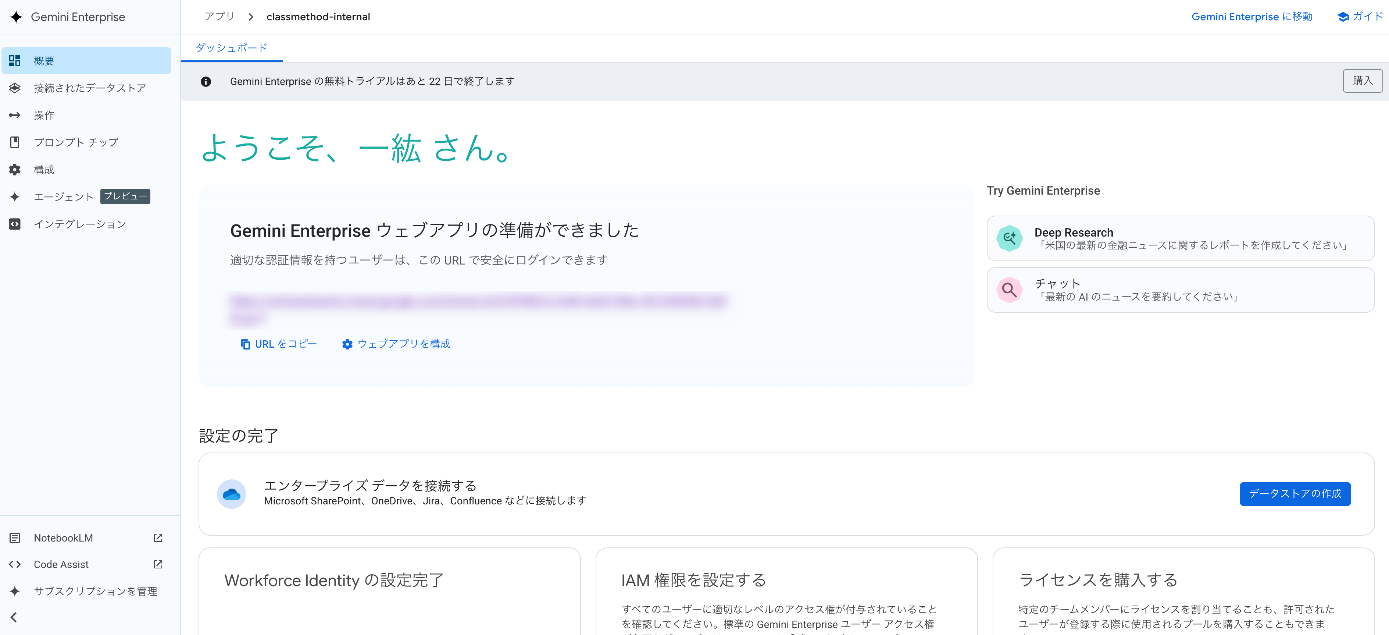This screenshot has width=1389, height=635.
Task: Click the breadcrumb chevron after アプリ
Action: tap(251, 17)
